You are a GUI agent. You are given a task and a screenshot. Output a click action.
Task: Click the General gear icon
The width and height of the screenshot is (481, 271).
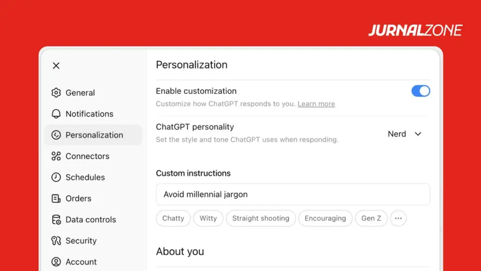[x=56, y=93]
